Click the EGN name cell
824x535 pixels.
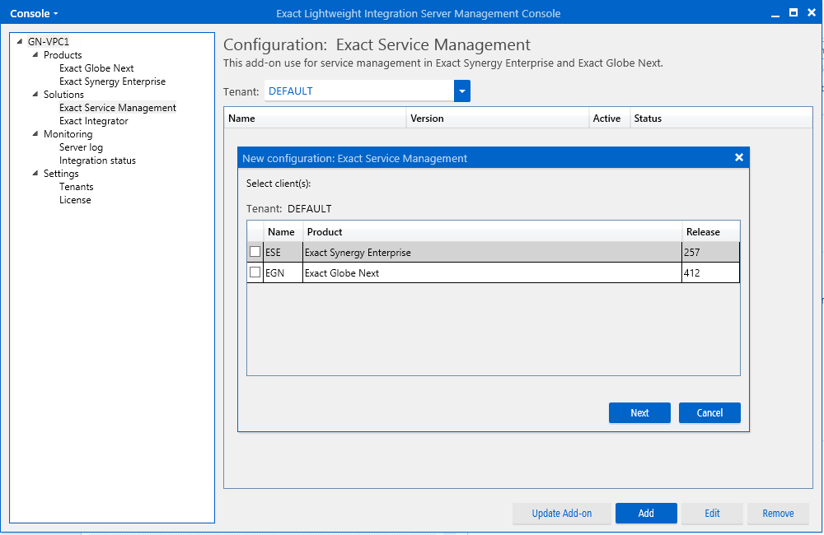(283, 272)
